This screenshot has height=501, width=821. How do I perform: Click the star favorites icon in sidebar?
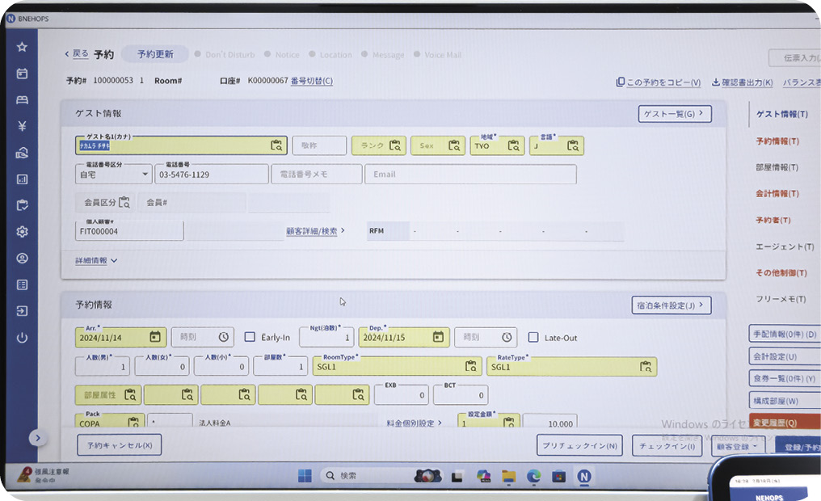click(x=22, y=47)
